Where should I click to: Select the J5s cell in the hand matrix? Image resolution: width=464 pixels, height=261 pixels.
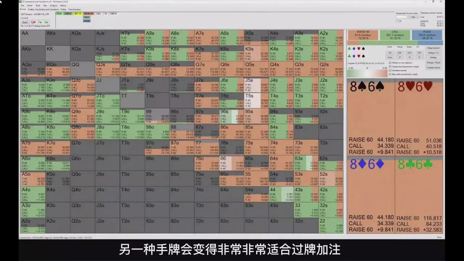pyautogui.click(x=256, y=85)
